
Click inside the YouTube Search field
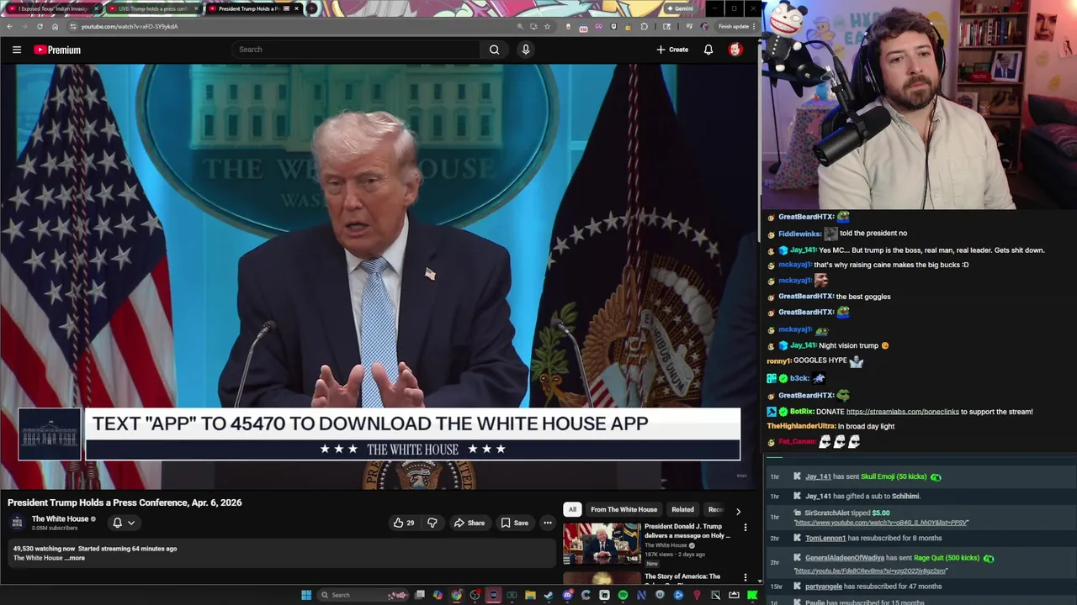358,50
